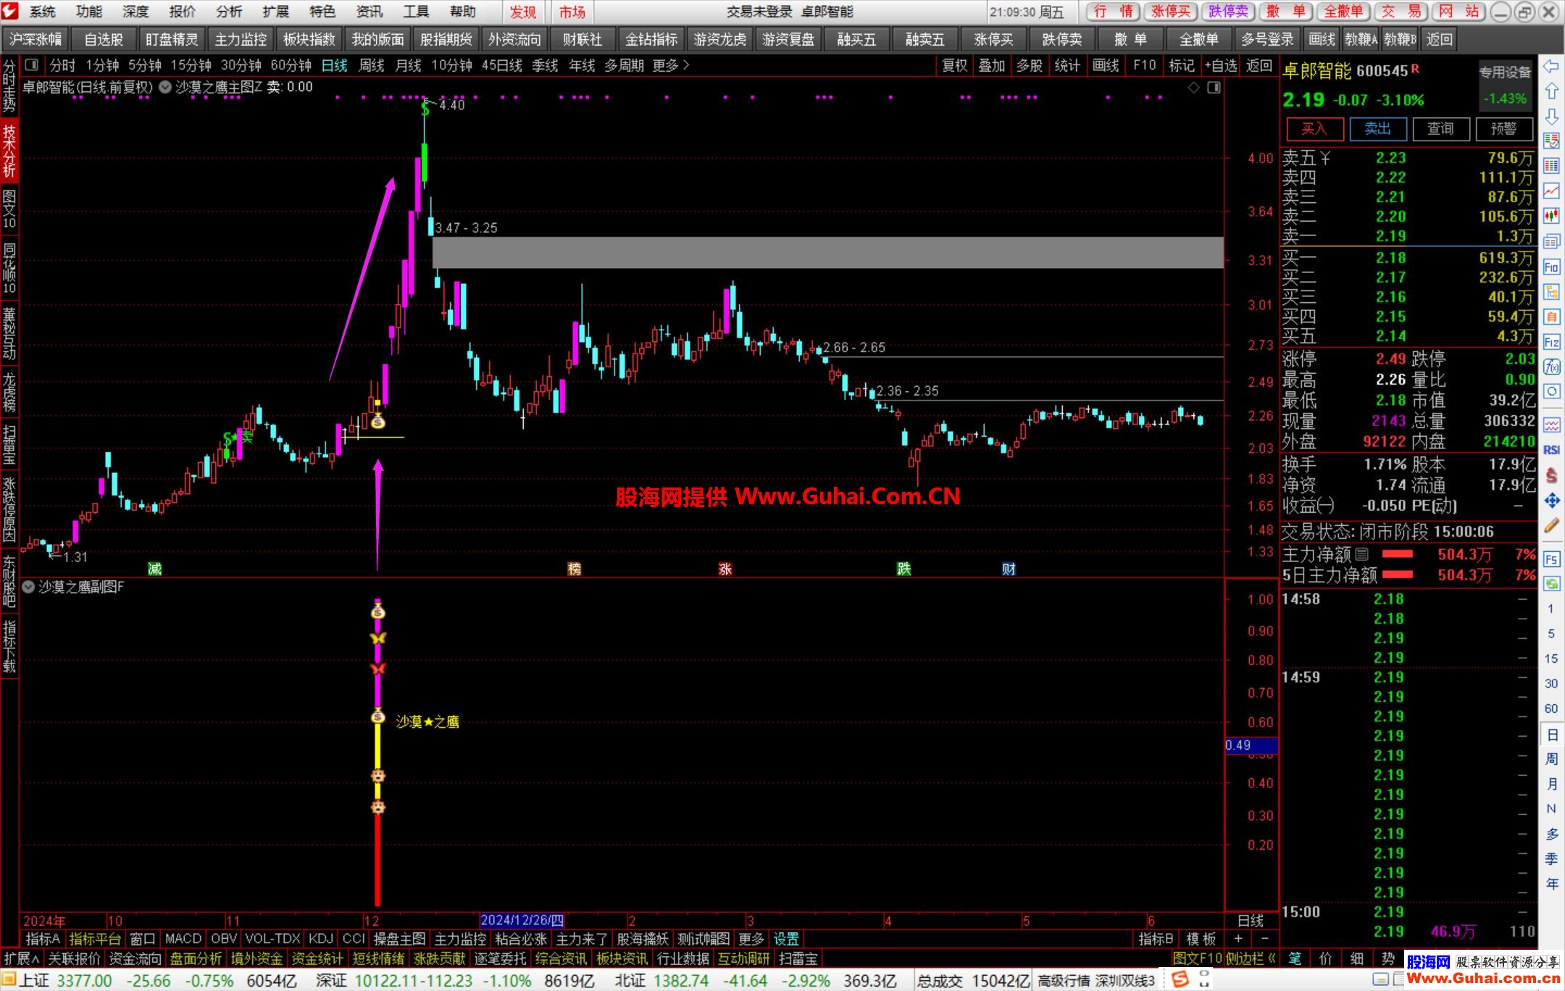Viewport: 1565px width, 991px height.
Task: Open the Fiz icon in right sidebar
Action: 1551,342
